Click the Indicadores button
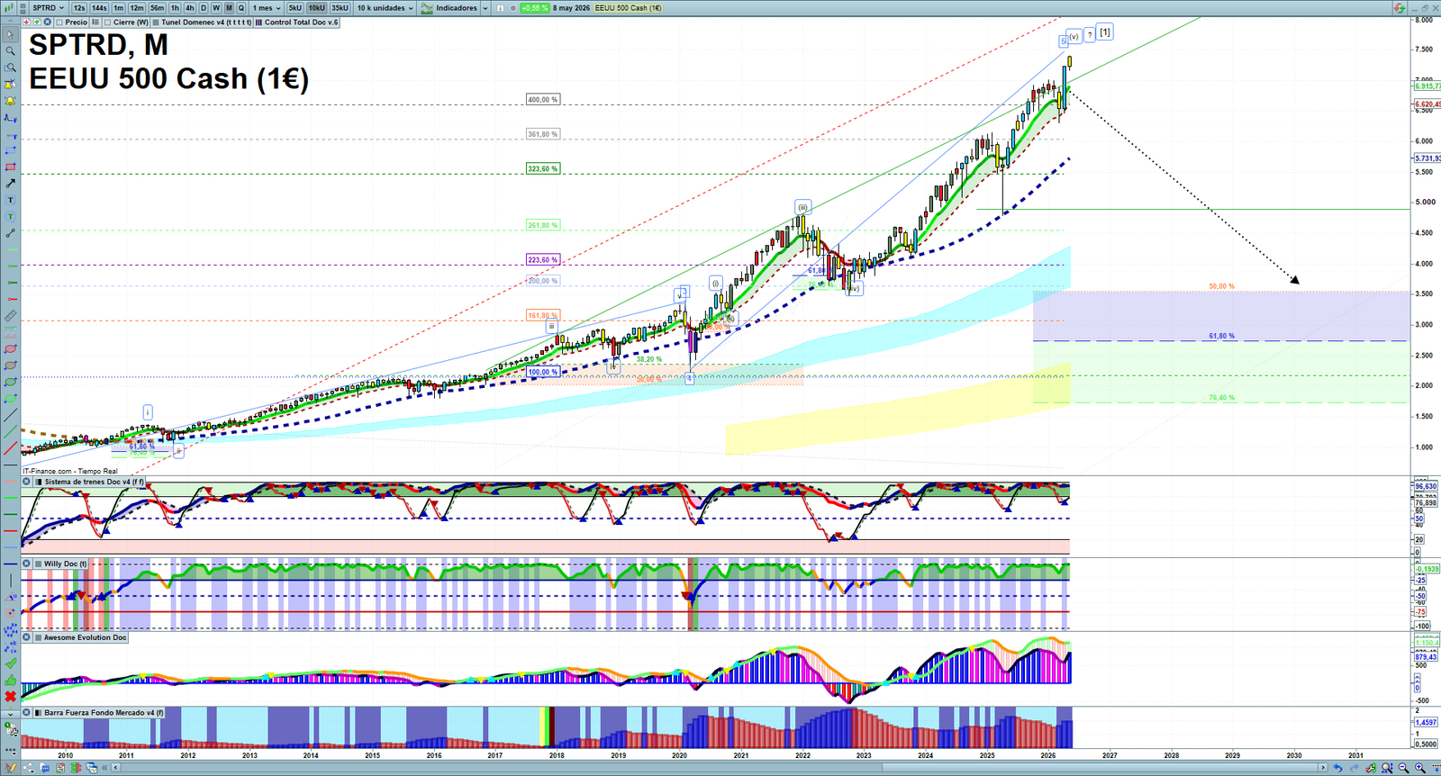 [x=449, y=8]
